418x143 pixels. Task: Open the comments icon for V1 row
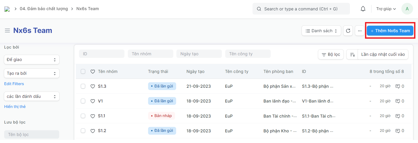point(397,101)
